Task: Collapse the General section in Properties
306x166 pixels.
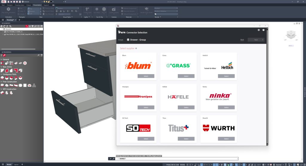Action: [x=1, y=60]
